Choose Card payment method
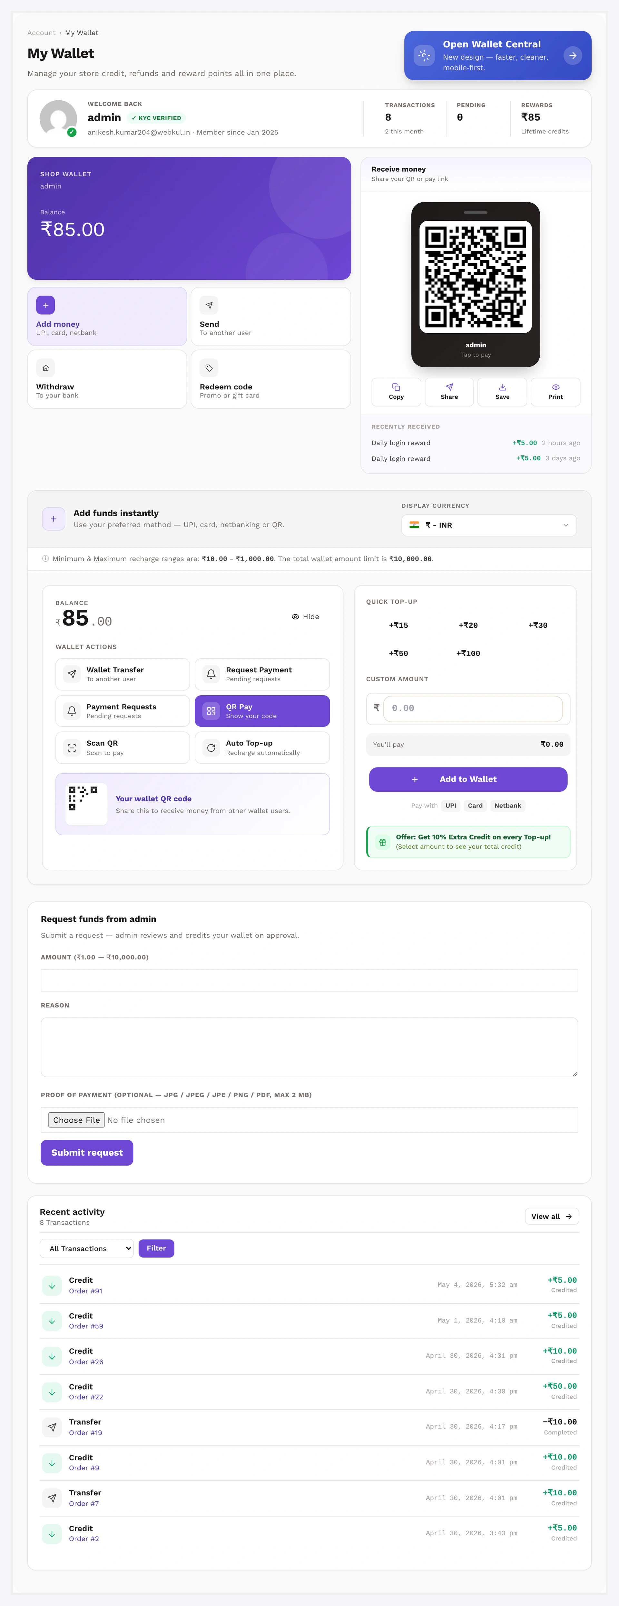The width and height of the screenshot is (619, 1606). pyautogui.click(x=475, y=806)
